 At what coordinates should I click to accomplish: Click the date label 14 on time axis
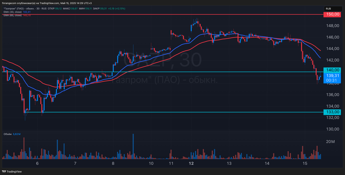click(x=267, y=163)
